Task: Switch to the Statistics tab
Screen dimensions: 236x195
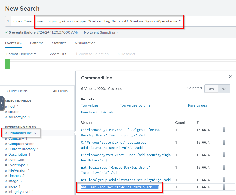Action: (59, 43)
